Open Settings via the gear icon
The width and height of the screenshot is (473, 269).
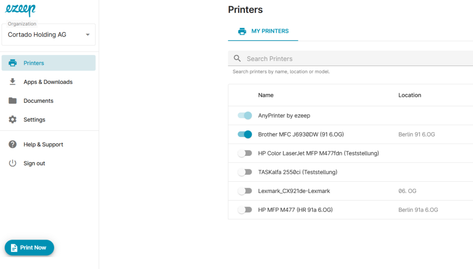pos(12,119)
